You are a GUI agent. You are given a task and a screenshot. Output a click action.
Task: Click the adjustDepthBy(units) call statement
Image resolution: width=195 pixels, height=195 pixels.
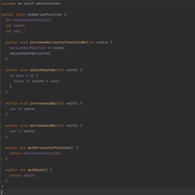(31, 53)
